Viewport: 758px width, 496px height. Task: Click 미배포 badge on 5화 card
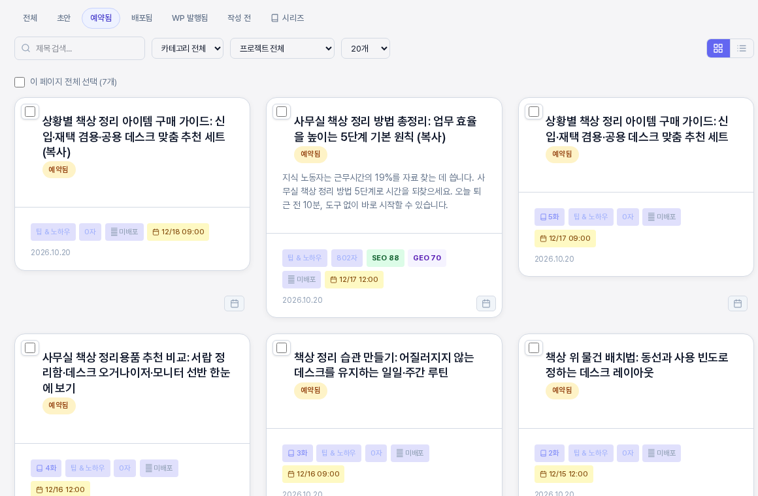(x=661, y=217)
